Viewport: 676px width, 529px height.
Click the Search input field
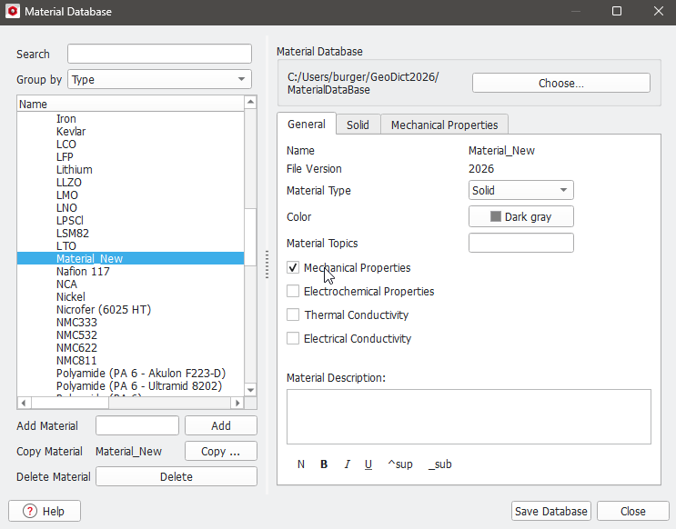159,54
